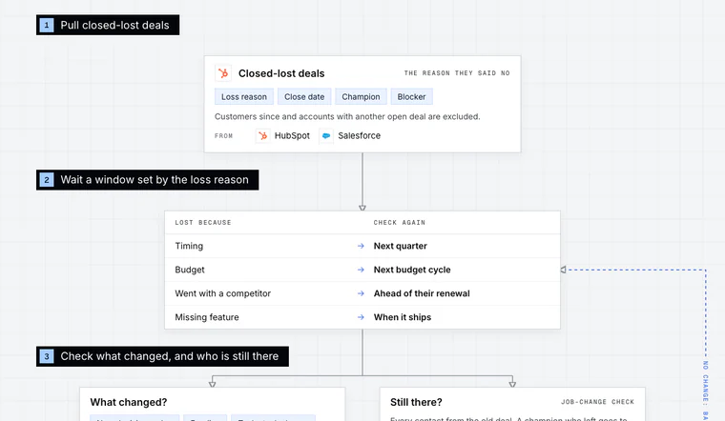The height and width of the screenshot is (421, 725).
Task: Click the JOB-CHANGE CHECK label
Action: pyautogui.click(x=598, y=402)
